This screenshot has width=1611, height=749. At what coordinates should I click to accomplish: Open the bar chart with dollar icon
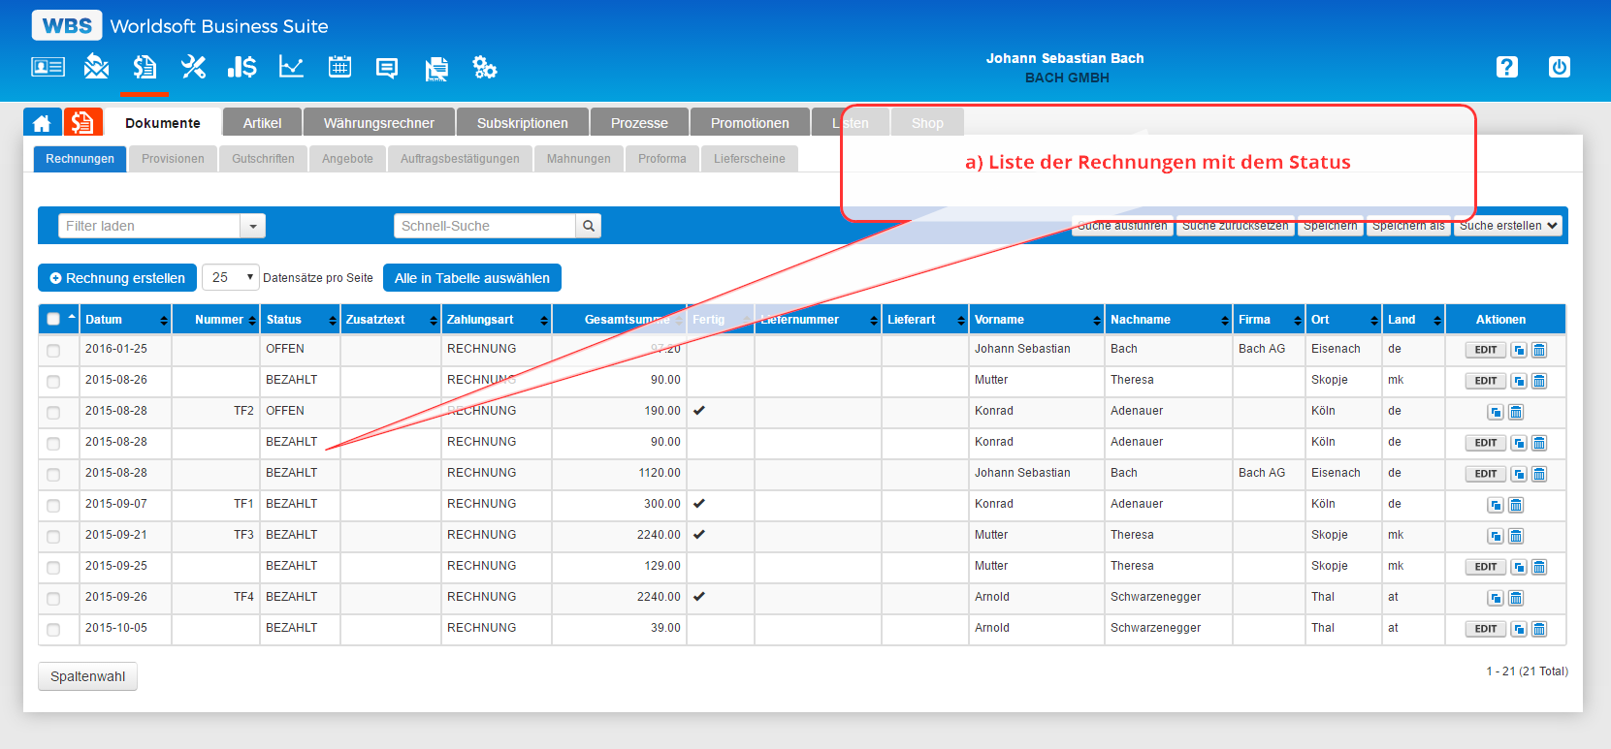coord(242,67)
